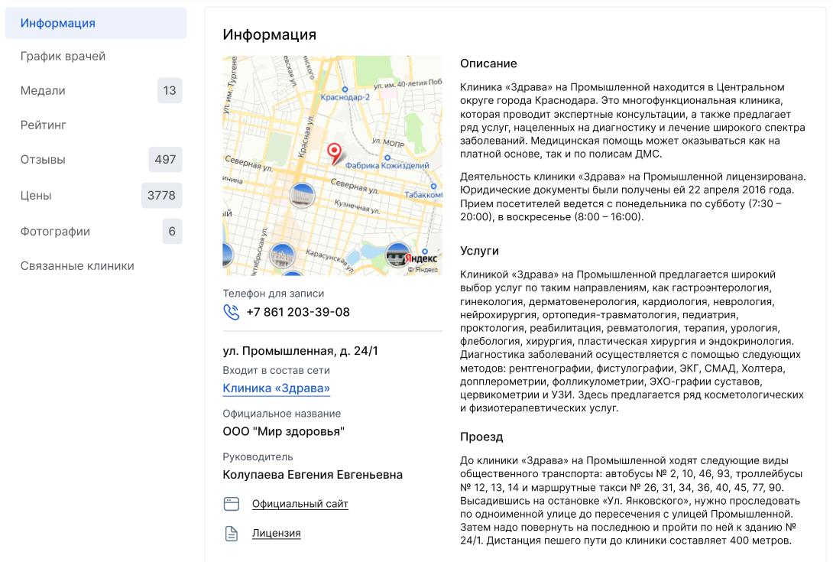Click the browser window icon for official site
833x562 pixels.
pyautogui.click(x=232, y=504)
